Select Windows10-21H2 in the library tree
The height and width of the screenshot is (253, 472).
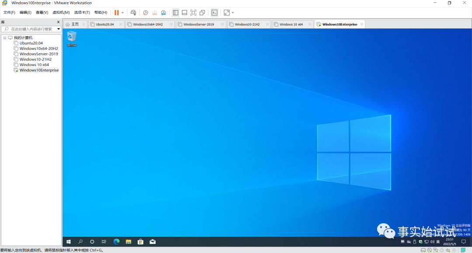[x=35, y=59]
